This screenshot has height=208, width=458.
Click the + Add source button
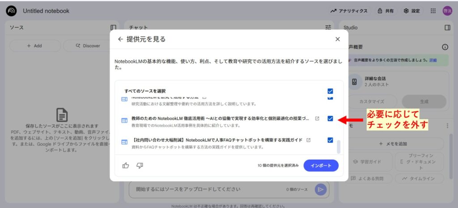tap(35, 46)
